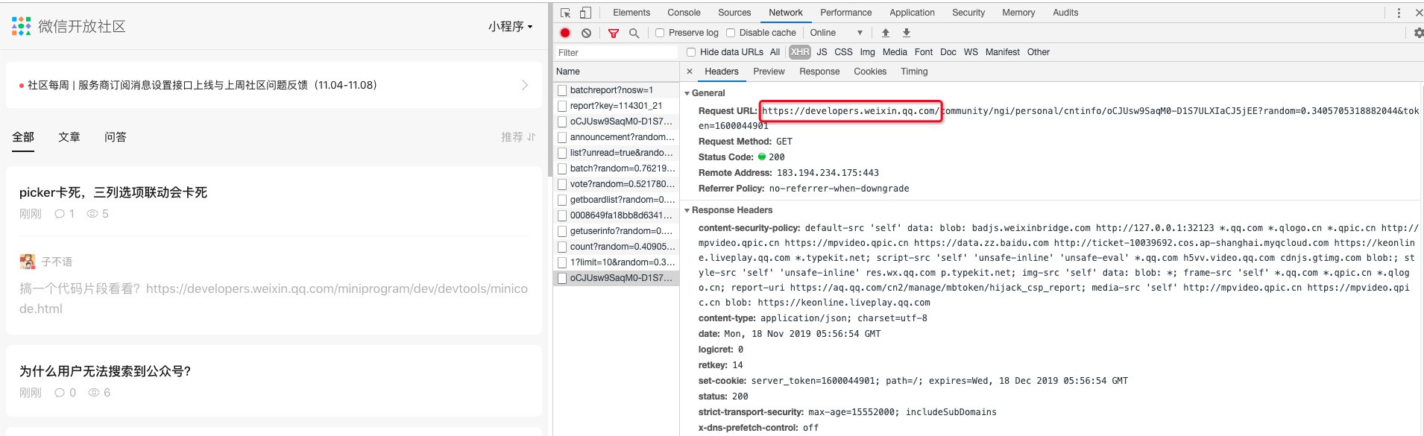Screen dimensions: 1424x436
Task: Tick checkbox for report?key=114301_21 request
Action: click(x=562, y=106)
